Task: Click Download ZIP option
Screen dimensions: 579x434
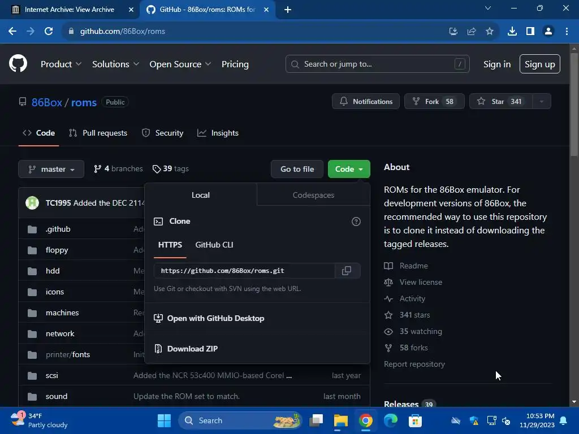Action: (x=186, y=349)
